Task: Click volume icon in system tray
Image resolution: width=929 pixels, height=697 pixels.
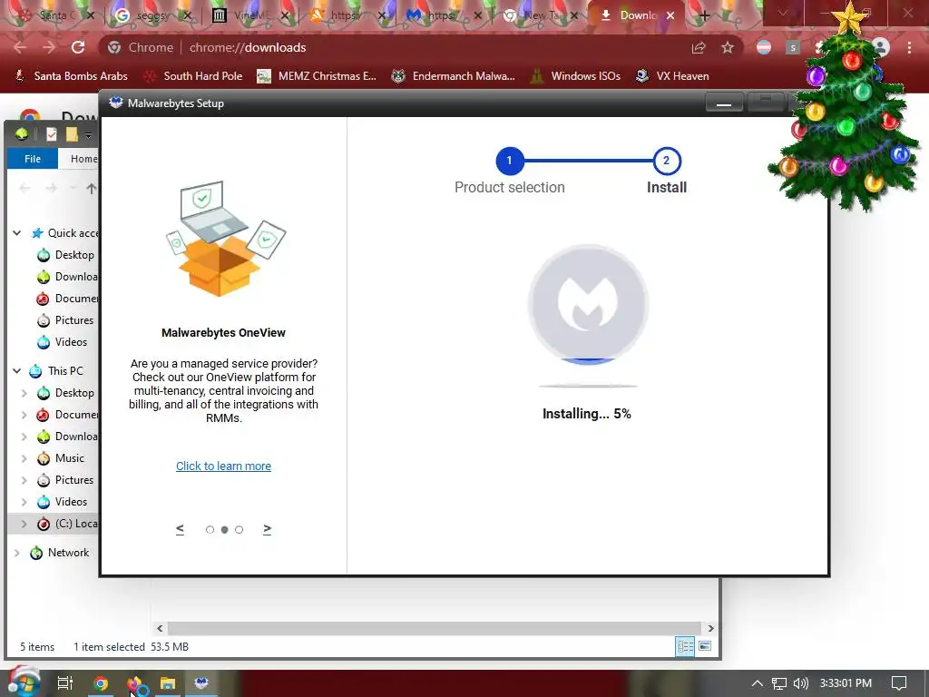Action: [800, 683]
